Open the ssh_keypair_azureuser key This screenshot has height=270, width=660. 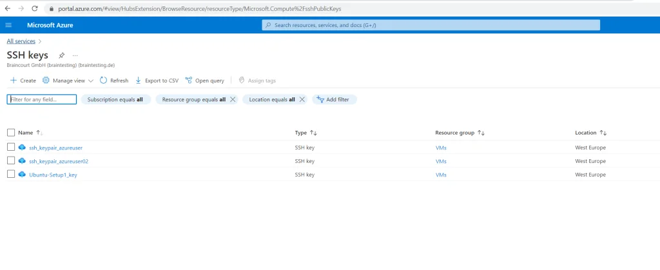[x=55, y=148]
